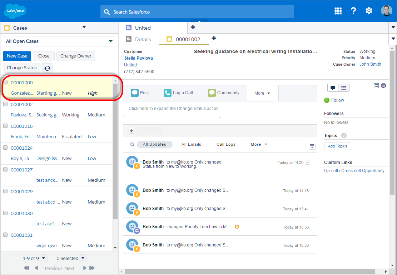Open the All Open Cases list view dropdown

click(x=59, y=41)
